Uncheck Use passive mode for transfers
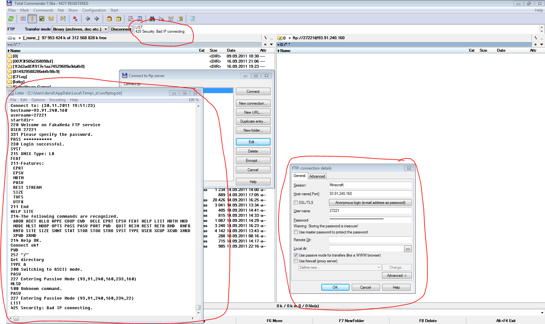 (x=296, y=255)
